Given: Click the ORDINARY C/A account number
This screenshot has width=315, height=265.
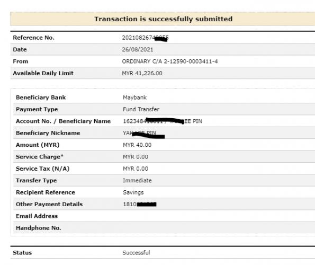Looking at the screenshot, I should coord(170,61).
